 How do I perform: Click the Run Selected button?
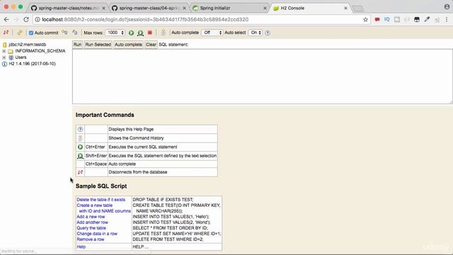point(98,45)
